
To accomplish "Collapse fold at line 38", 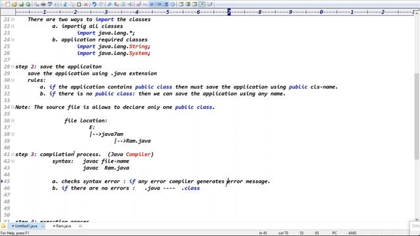I will tap(13, 134).
